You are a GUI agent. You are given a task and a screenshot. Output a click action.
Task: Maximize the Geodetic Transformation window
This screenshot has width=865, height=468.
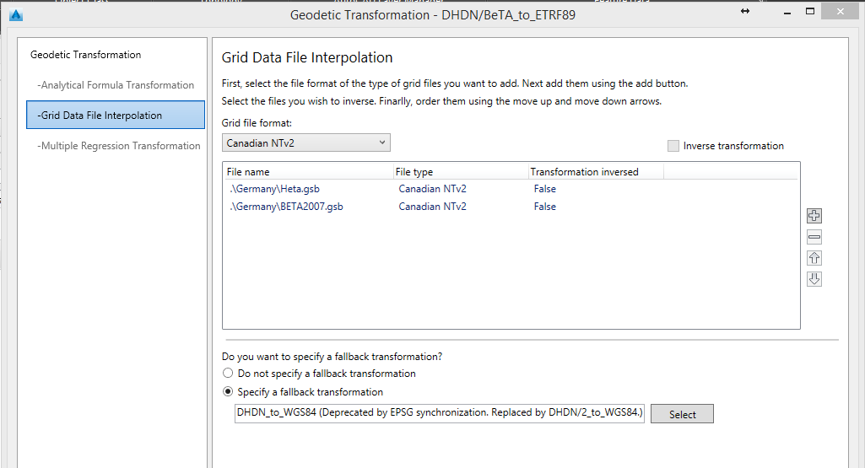point(810,11)
